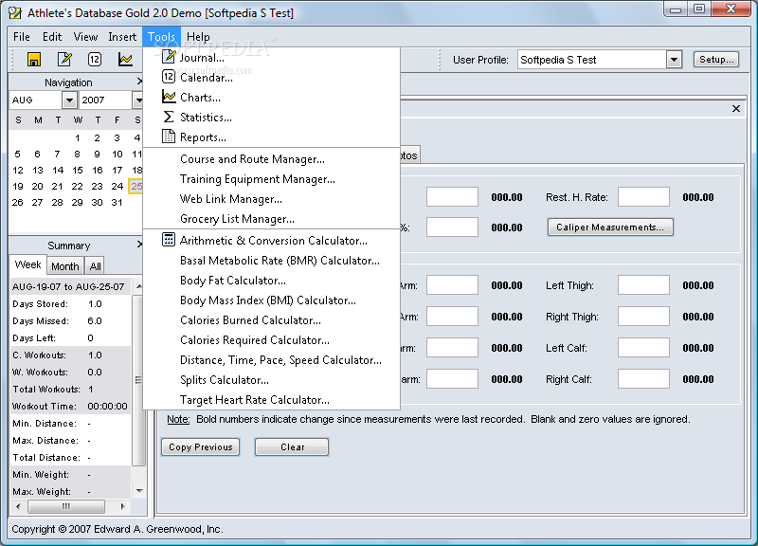Open Calendar from Tools menu
The height and width of the screenshot is (546, 758).
coord(272,78)
